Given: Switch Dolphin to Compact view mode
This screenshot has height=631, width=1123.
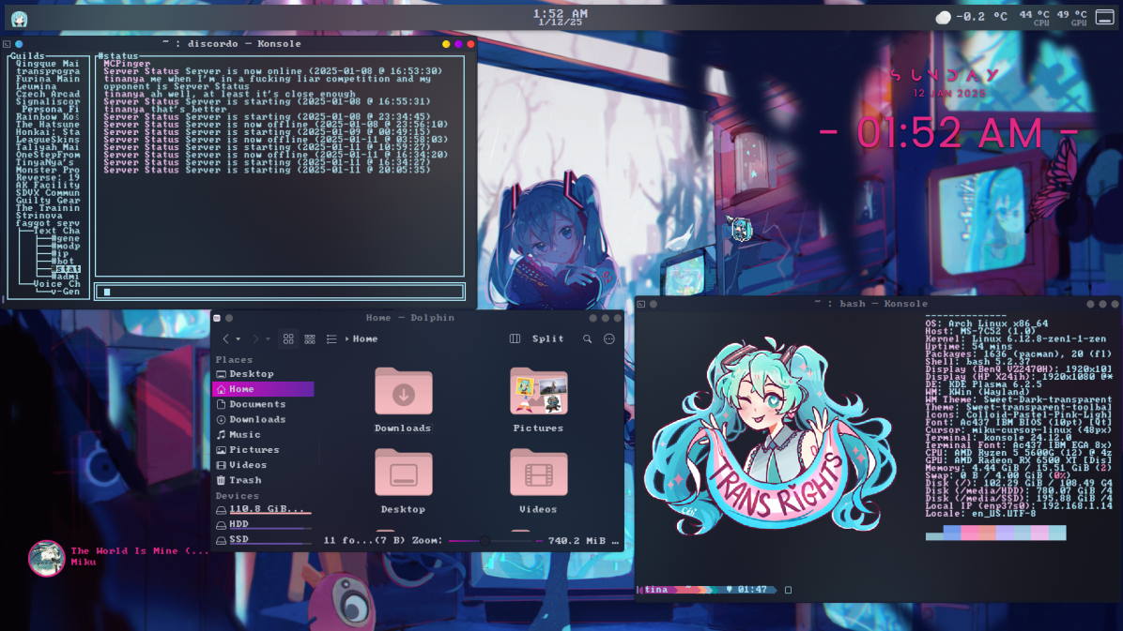Looking at the screenshot, I should pos(310,339).
